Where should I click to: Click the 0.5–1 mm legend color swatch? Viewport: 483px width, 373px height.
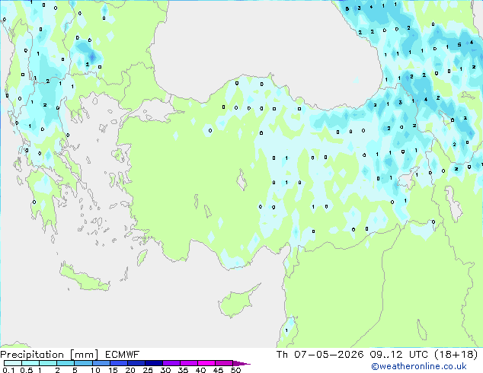[30, 363]
